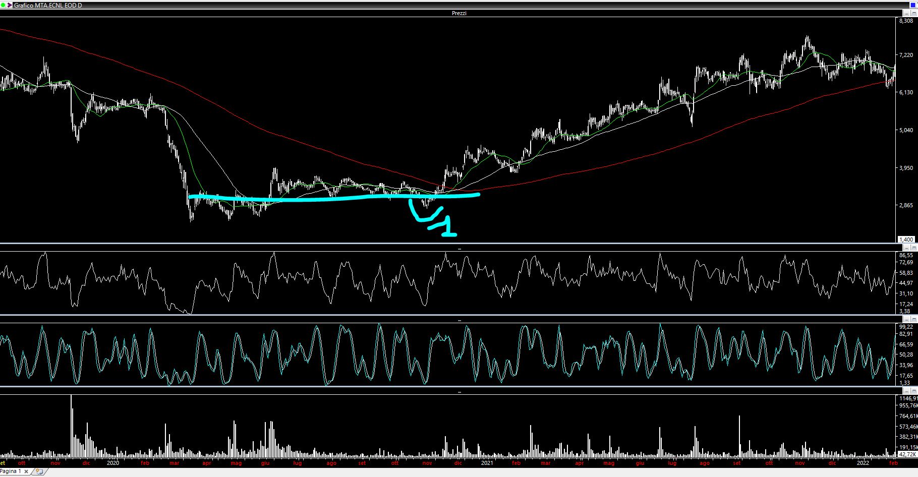Click the 191,15K volume scale value
918x477 pixels.
click(908, 447)
